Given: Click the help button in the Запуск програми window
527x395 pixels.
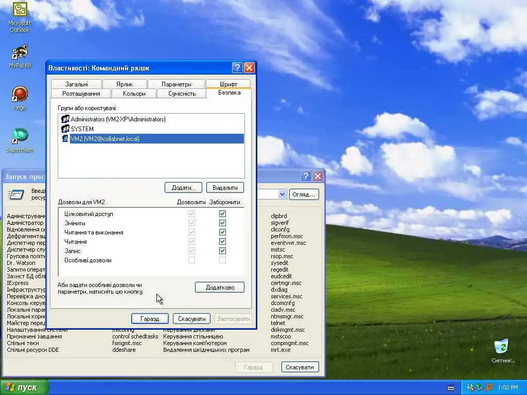Looking at the screenshot, I should (x=306, y=176).
